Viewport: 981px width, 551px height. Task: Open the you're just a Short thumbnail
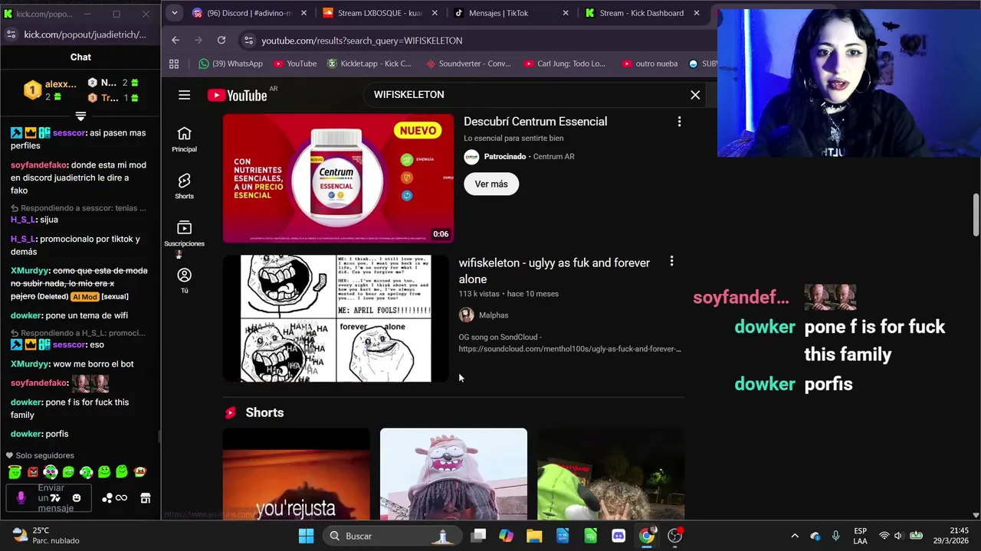(x=297, y=474)
